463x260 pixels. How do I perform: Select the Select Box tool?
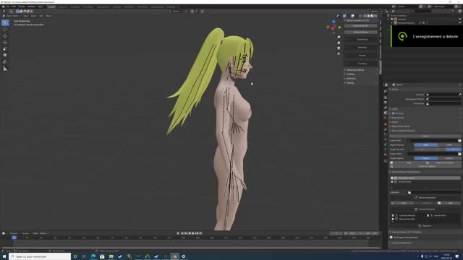[5, 22]
